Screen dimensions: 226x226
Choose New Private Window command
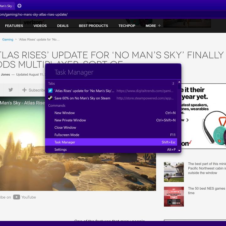tap(70, 120)
